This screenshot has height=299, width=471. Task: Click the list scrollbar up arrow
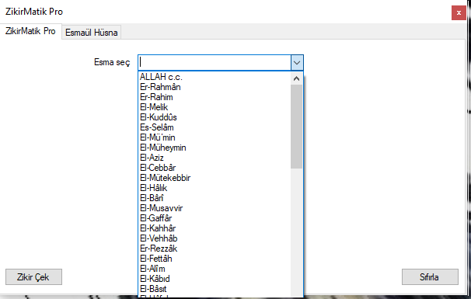(296, 78)
